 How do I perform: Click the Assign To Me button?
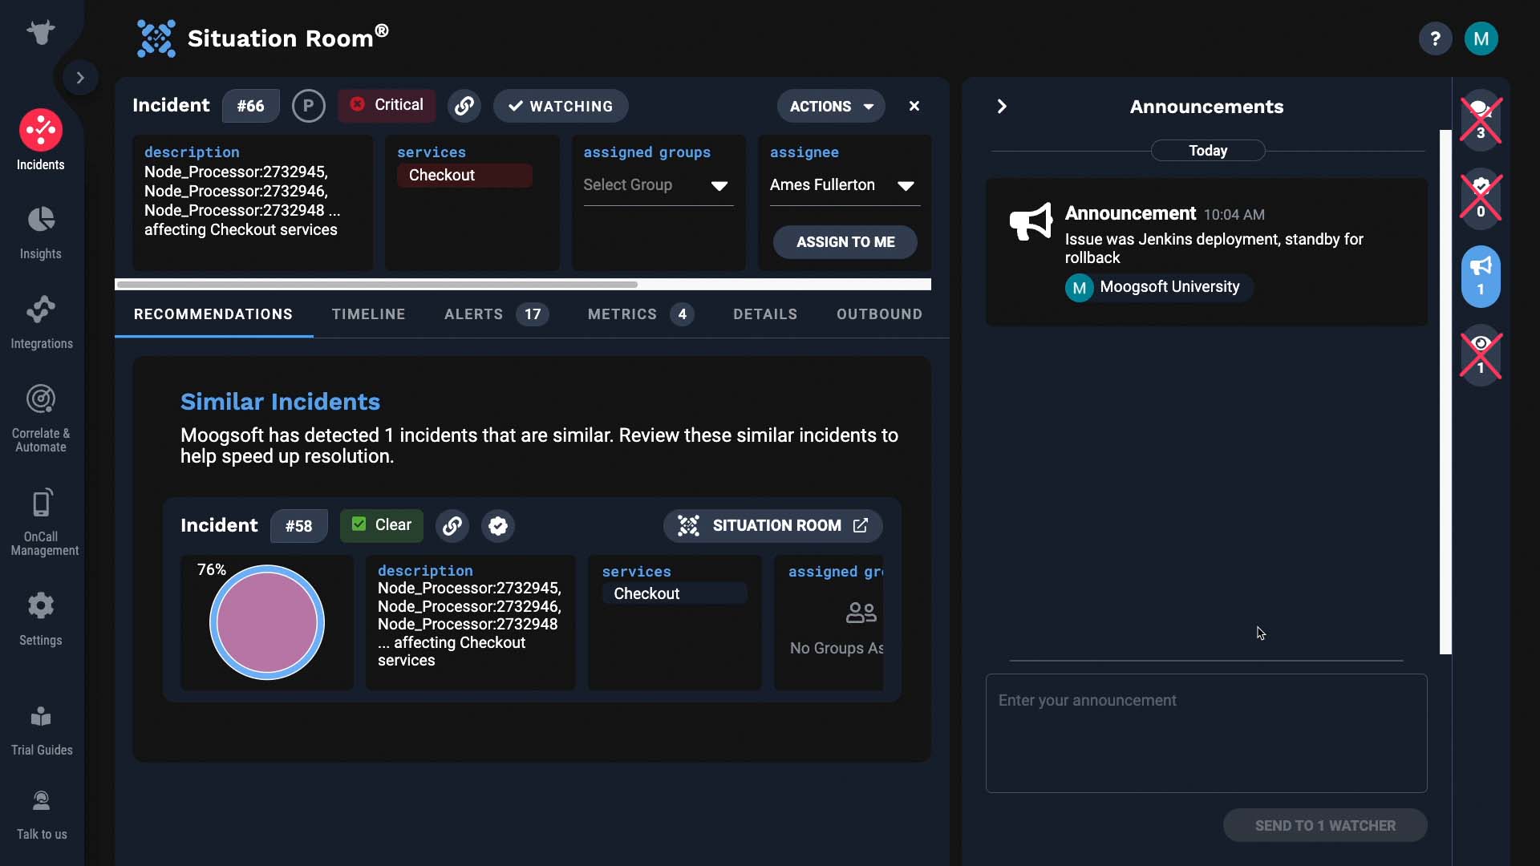(845, 242)
